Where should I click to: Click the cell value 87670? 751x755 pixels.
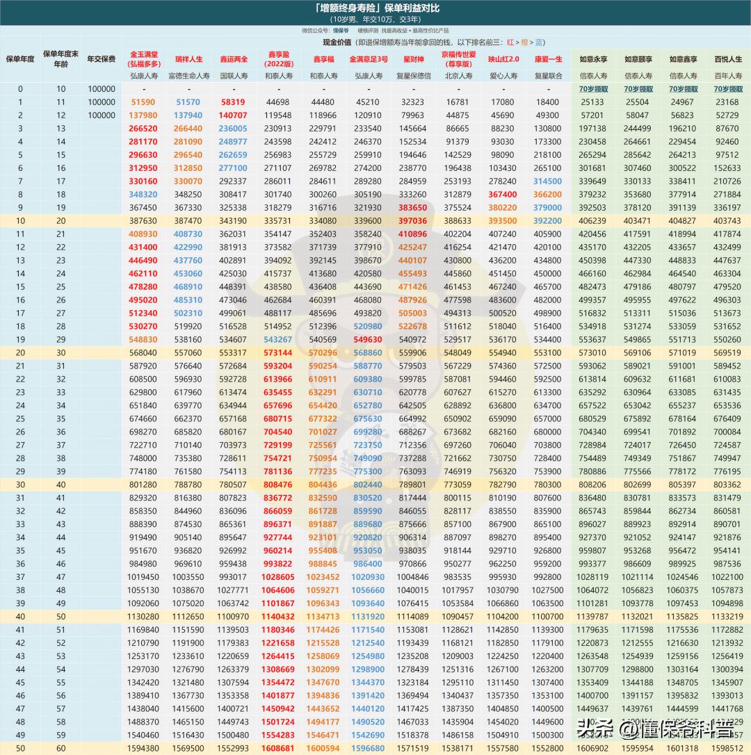coord(727,129)
